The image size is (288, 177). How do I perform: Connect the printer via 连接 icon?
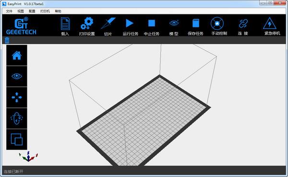[243, 24]
